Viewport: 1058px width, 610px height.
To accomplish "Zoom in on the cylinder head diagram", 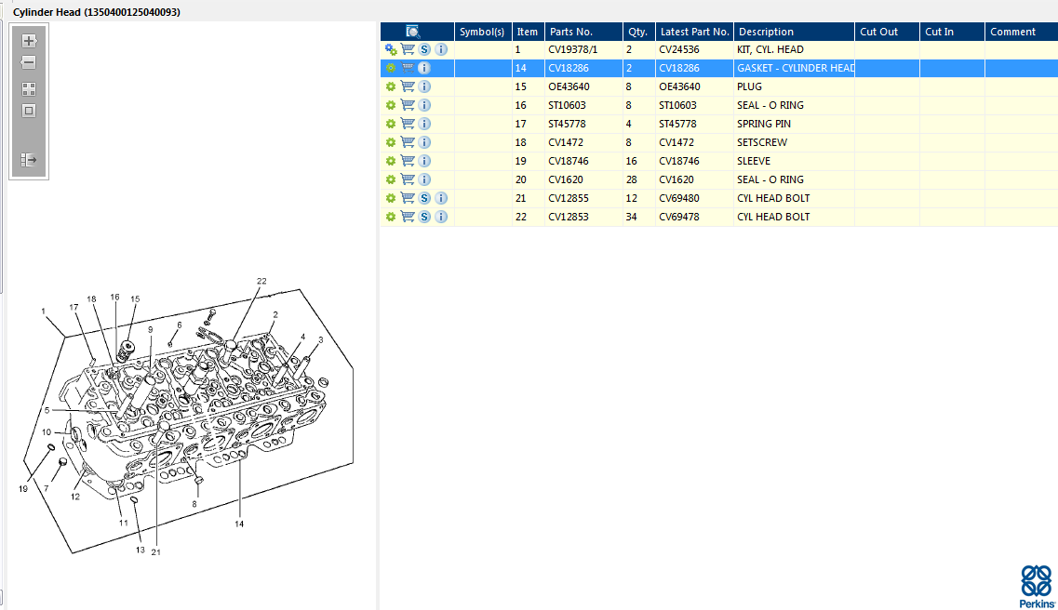I will click(28, 41).
